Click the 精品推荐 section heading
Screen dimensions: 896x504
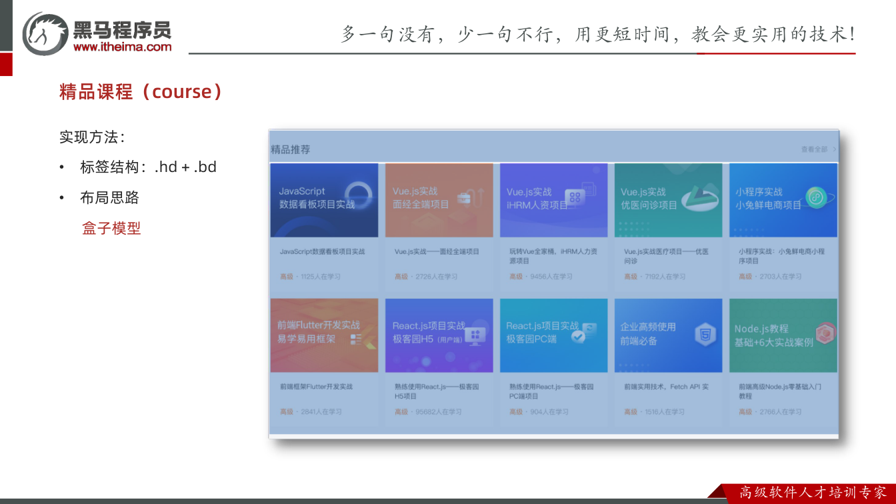point(291,149)
